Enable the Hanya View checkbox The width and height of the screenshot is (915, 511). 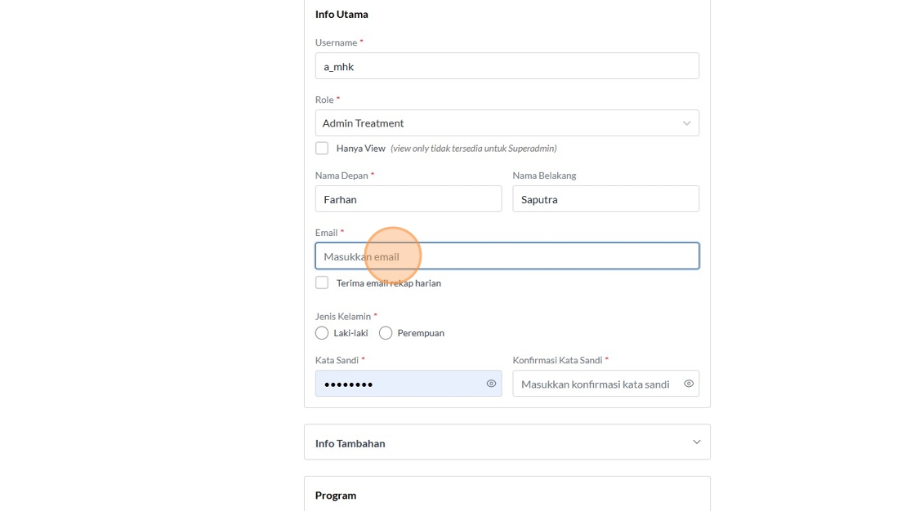(x=322, y=149)
